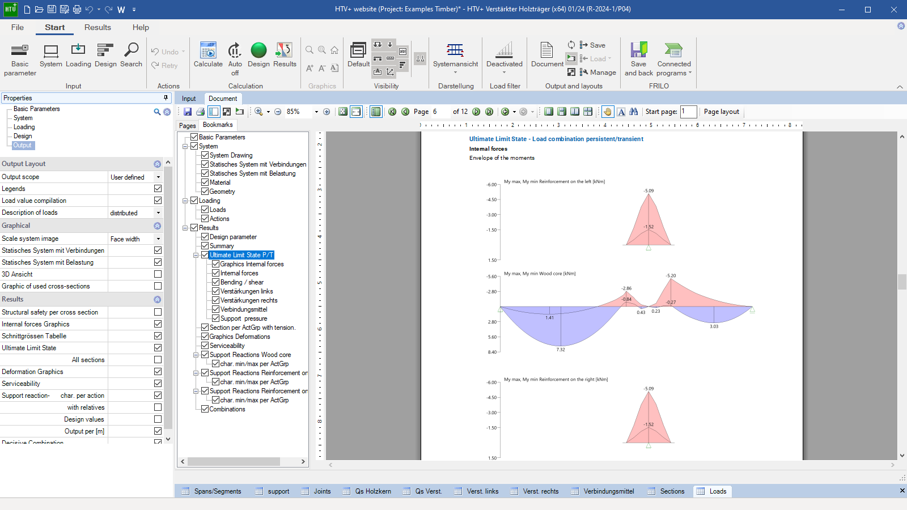Go to the first page
Screen dimensions: 907x510
click(392, 112)
